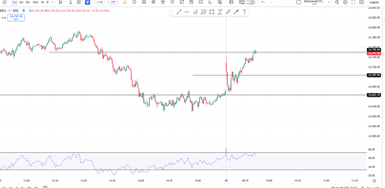Open the basket icon
The image size is (385, 188).
click(x=163, y=2)
